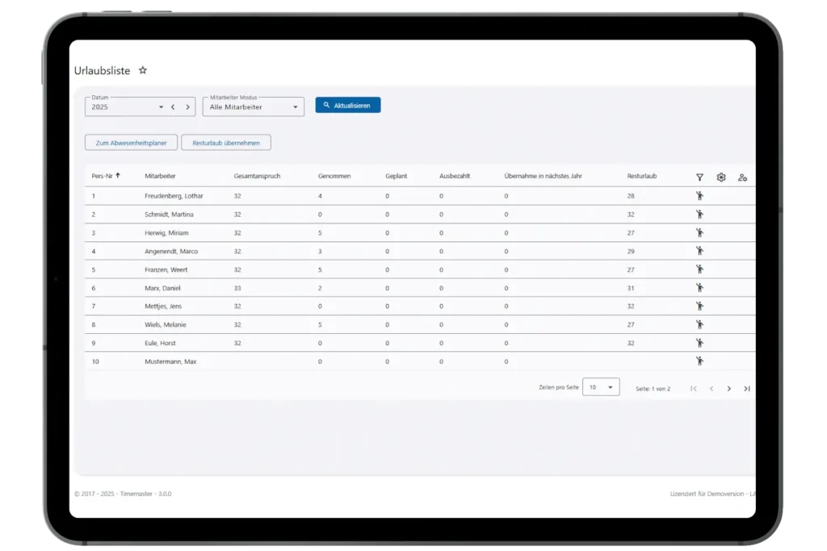Click absence icon for Freudenberg, Lothar
This screenshot has width=827, height=551.
coord(699,196)
